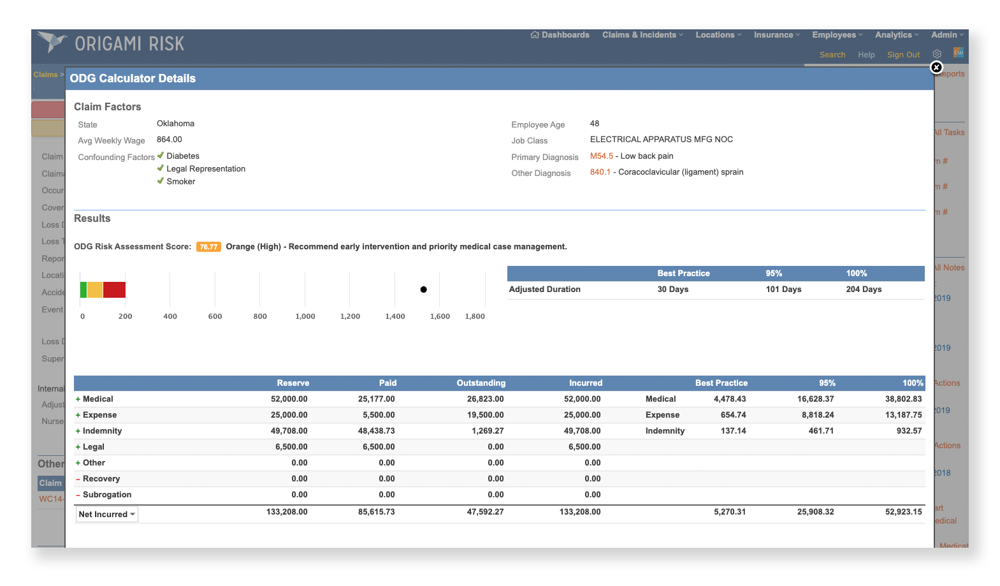Screen dimensions: 1000x586
Task: Click the Origami Risk bird logo
Action: pos(52,41)
